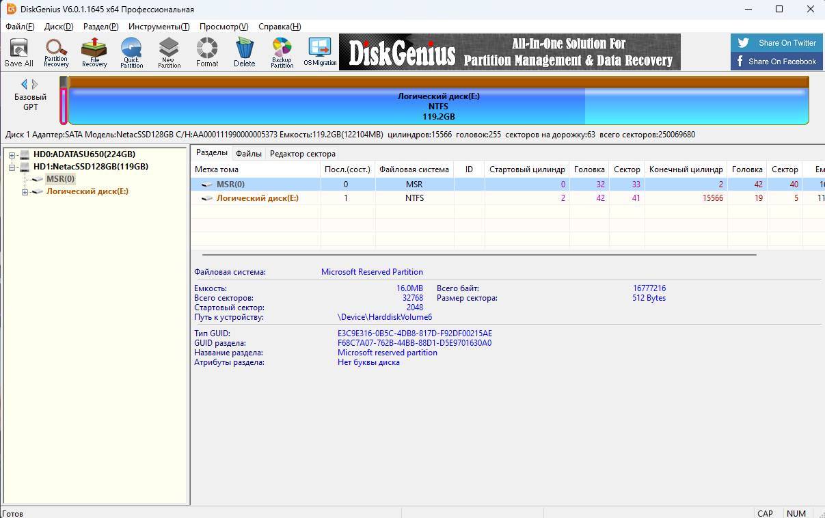Select HD1:NetacSSD128GB(119GB) in tree

tap(91, 167)
